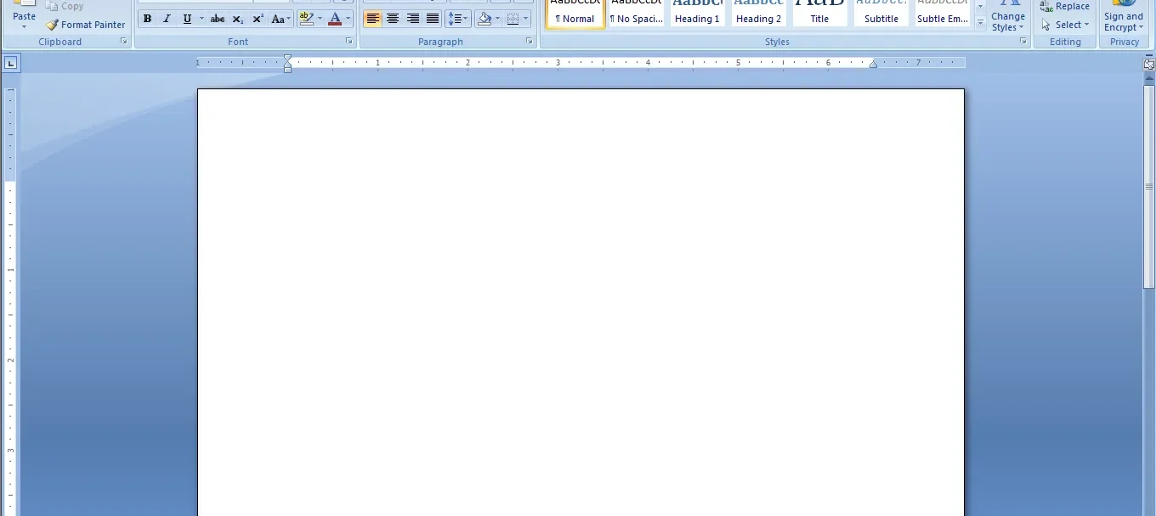Apply the Heading 1 style

point(697,13)
